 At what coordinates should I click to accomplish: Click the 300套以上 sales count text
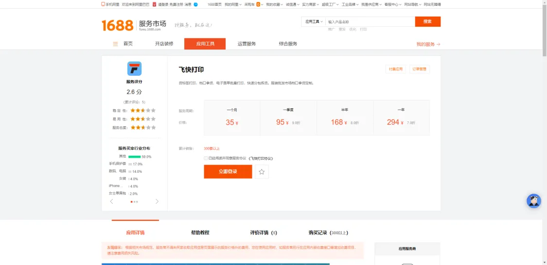(x=212, y=149)
